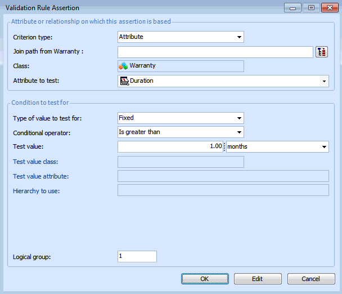Viewport: 342px width, 294px height.
Task: Click the disabled Test value attribute field
Action: pyautogui.click(x=223, y=176)
